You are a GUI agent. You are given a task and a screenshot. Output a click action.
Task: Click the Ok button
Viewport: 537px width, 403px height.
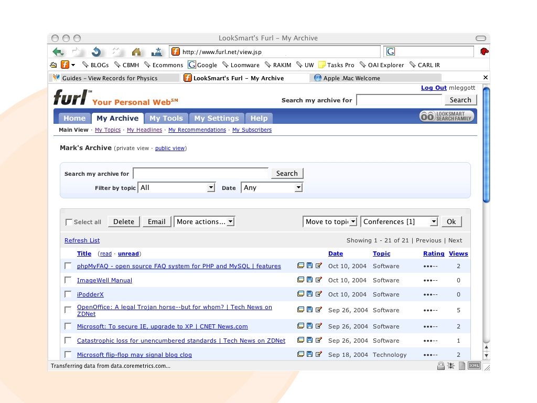click(x=452, y=222)
